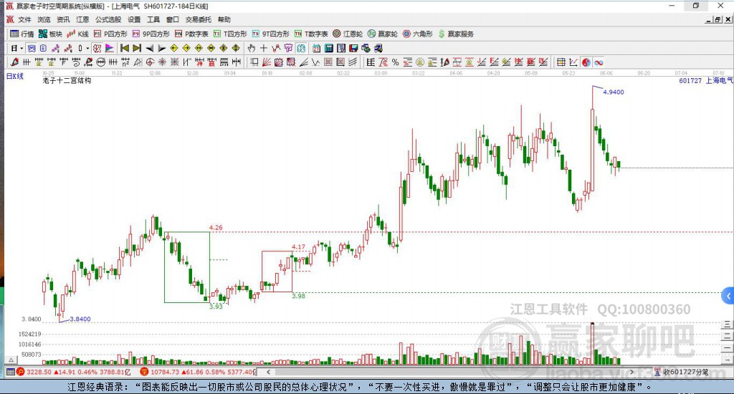Click the grid table icon near Taiji
Viewport: 734px width, 394px height.
(x=561, y=62)
